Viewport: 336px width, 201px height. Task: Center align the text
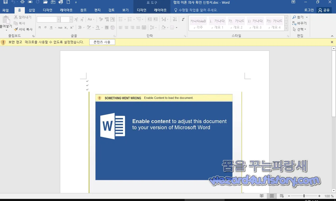pos(127,28)
